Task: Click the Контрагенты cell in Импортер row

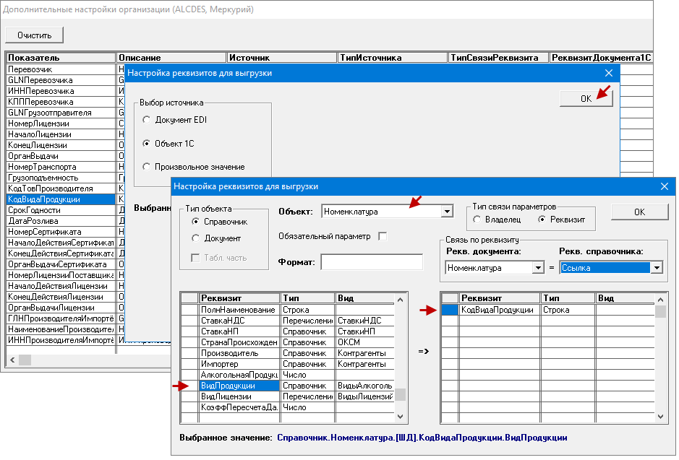Action: pos(364,363)
